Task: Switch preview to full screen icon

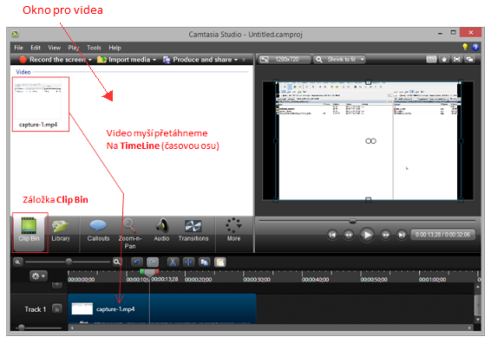Action: pyautogui.click(x=457, y=59)
